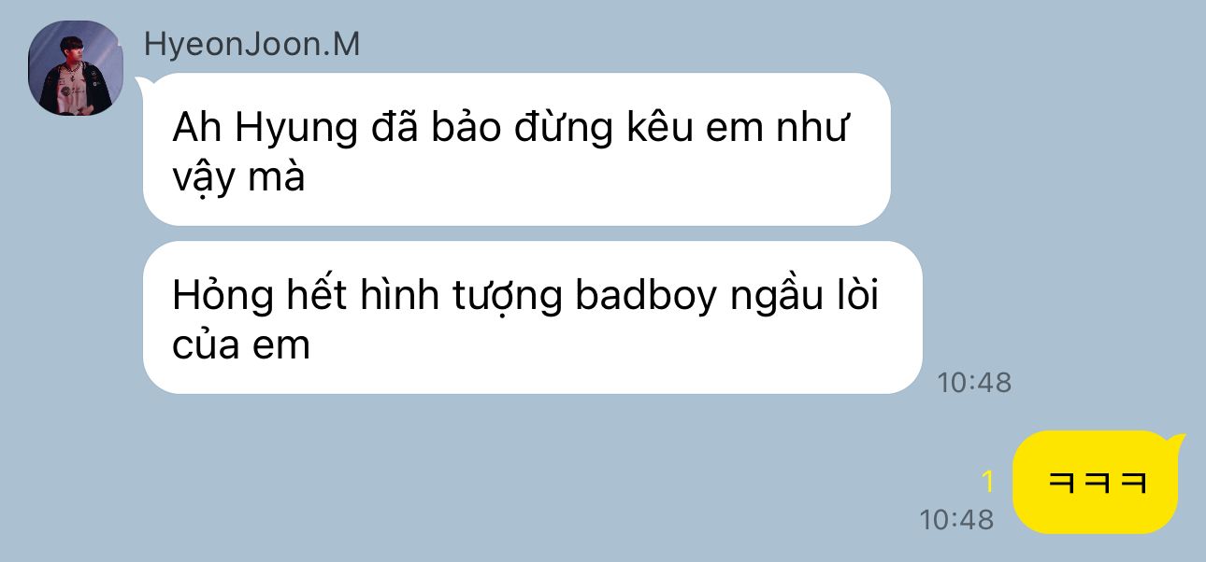Click the empty chat background below the white bubbles
This screenshot has height=562, width=1206.
coord(467,476)
